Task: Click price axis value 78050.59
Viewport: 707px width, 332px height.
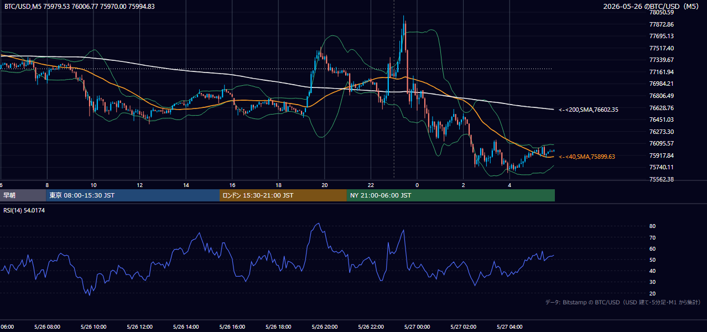Action: tap(661, 12)
